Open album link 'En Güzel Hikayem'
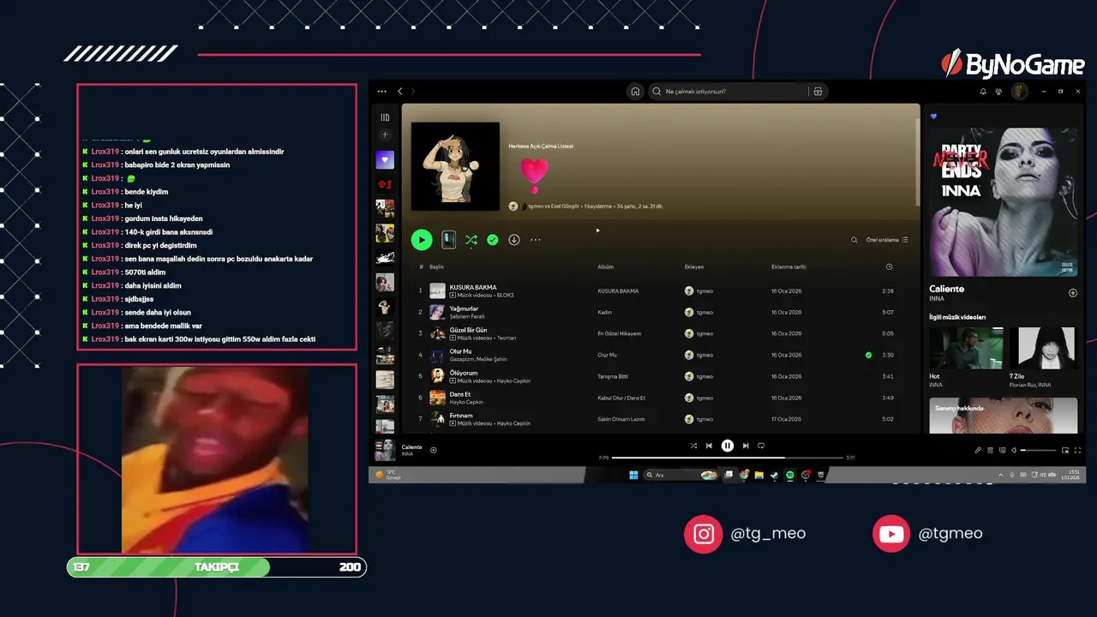Image resolution: width=1097 pixels, height=617 pixels. coord(620,333)
